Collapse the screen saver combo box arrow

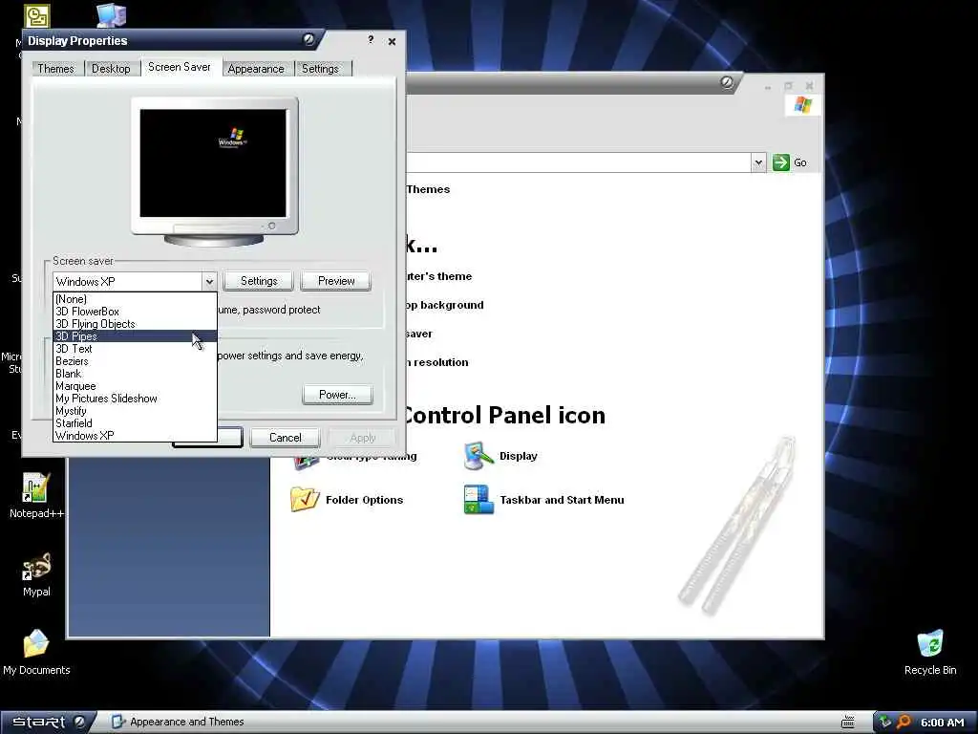[x=209, y=282]
